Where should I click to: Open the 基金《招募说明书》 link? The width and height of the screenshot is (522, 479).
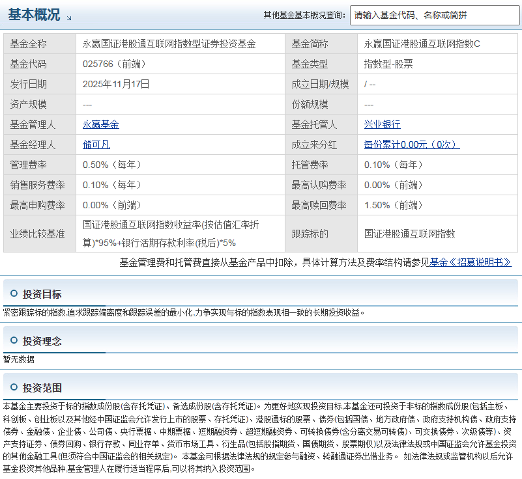coord(471,262)
